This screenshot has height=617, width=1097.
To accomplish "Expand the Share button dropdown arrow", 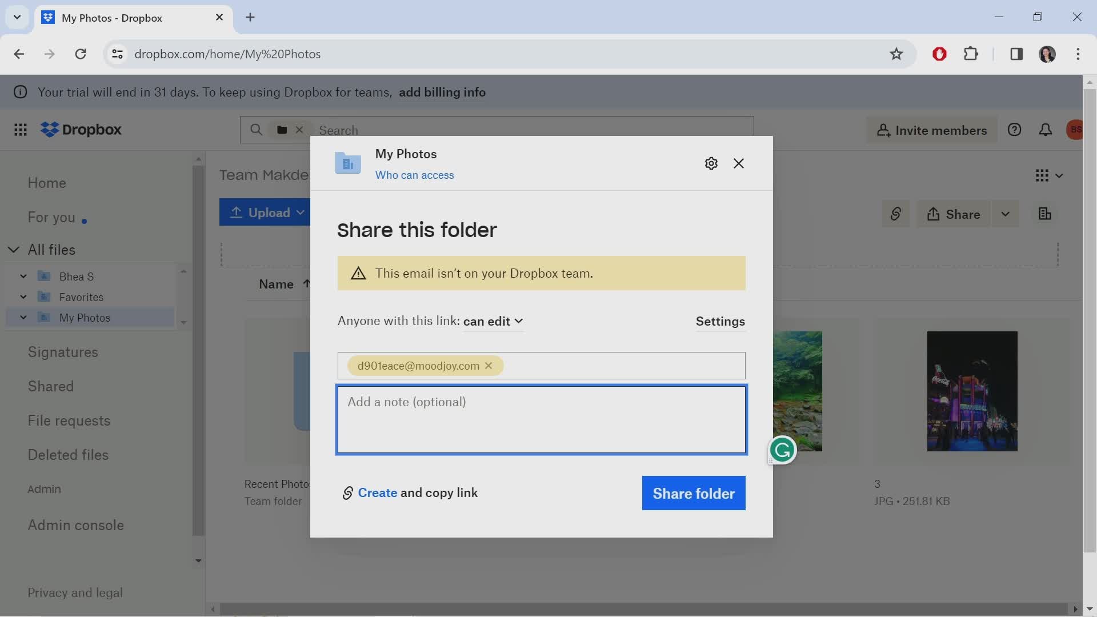I will coord(1005,214).
